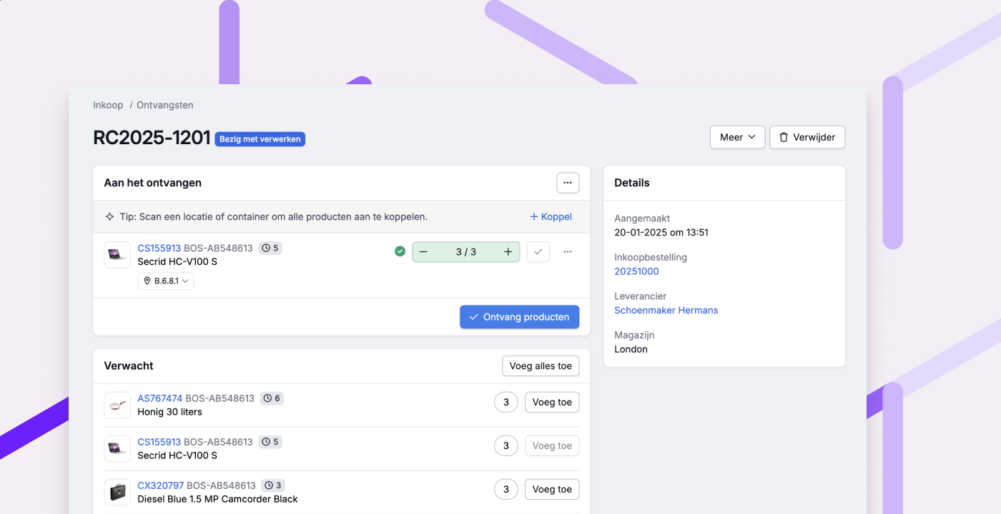Image resolution: width=1001 pixels, height=514 pixels.
Task: Click quantity 3 badge for Diesel Blue Camcorder
Action: click(x=506, y=490)
